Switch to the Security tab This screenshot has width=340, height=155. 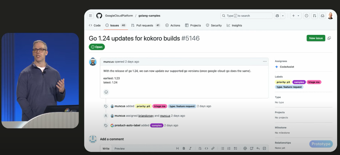(x=214, y=25)
